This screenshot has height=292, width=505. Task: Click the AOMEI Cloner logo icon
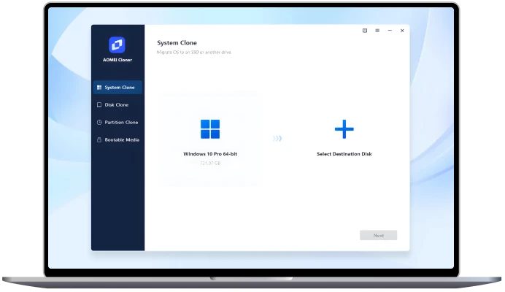(x=117, y=45)
